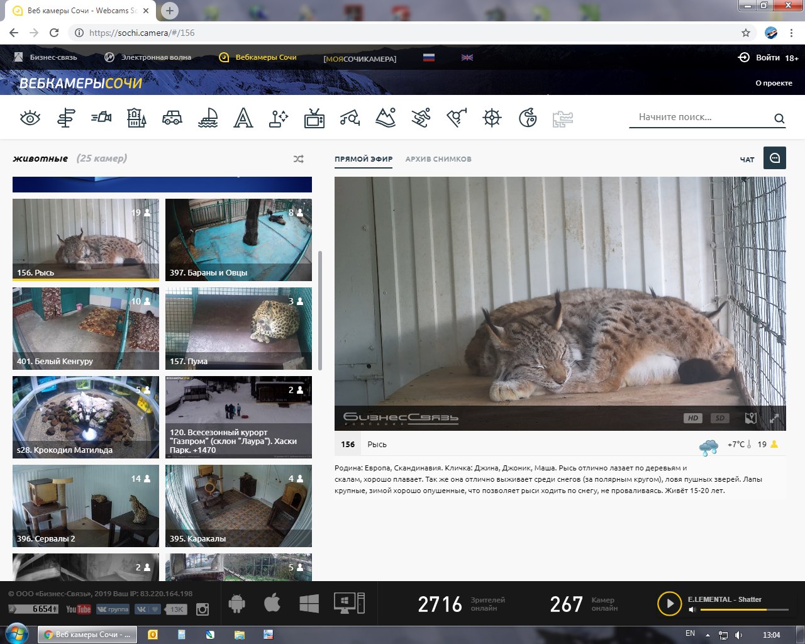Open the Вебкамеры Сочи menu item
The image size is (805, 644).
coord(258,57)
